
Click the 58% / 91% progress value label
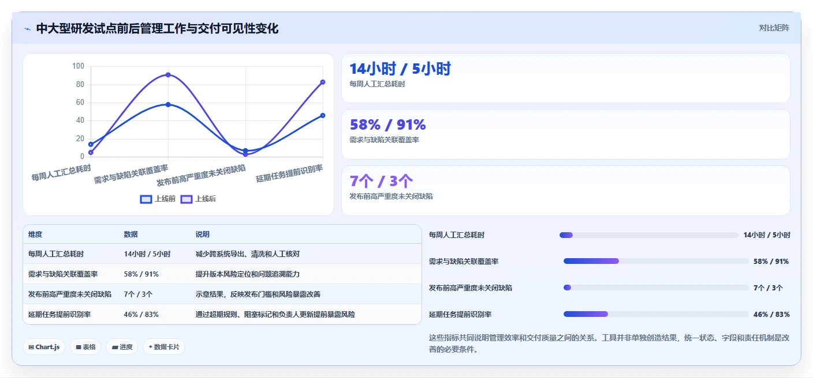(771, 262)
